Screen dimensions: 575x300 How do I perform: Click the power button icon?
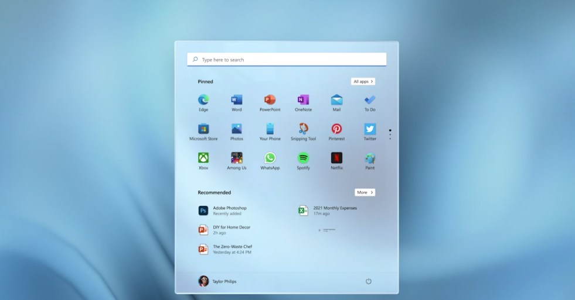coord(369,281)
